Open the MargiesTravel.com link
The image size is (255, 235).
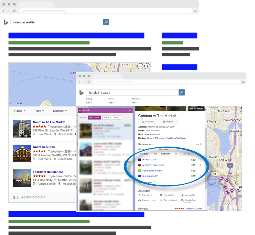click(153, 165)
